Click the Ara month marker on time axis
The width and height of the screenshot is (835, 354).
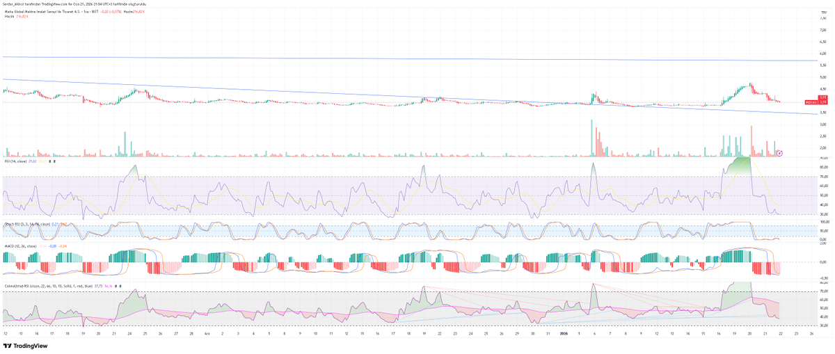point(208,334)
